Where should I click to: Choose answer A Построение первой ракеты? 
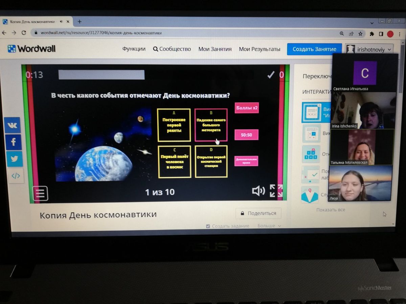pos(174,125)
